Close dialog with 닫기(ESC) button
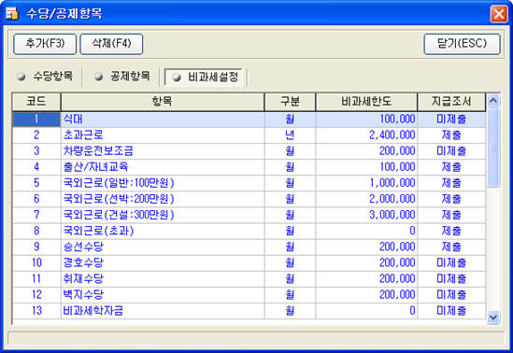513x353 pixels. [x=462, y=44]
